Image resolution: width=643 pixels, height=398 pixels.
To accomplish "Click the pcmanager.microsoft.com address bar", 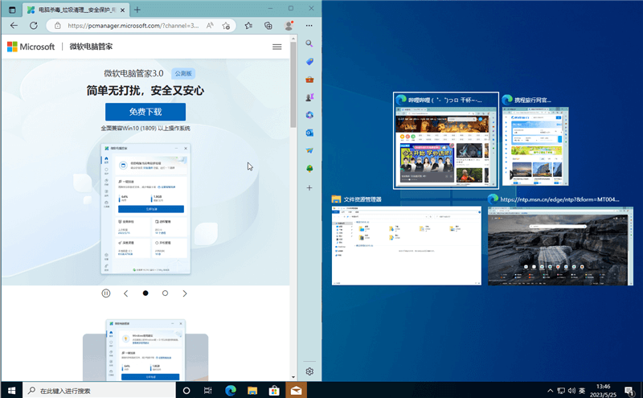I will click(x=133, y=26).
